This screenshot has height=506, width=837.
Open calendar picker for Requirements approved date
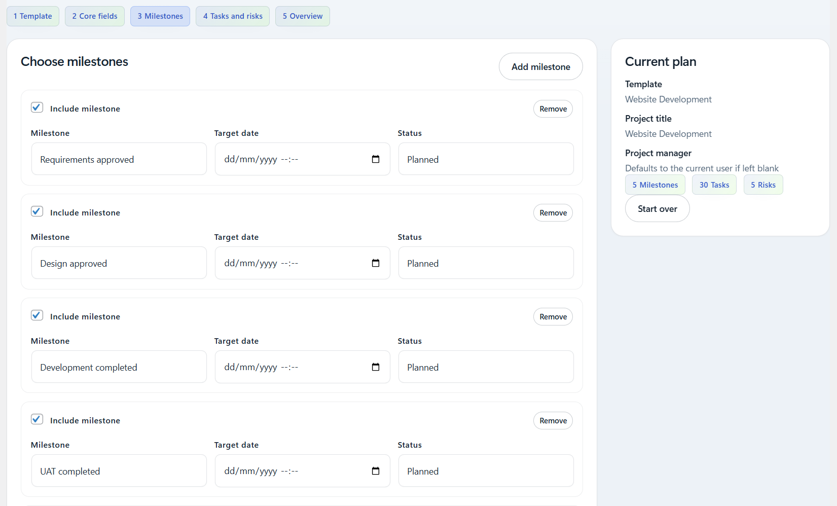pos(376,159)
